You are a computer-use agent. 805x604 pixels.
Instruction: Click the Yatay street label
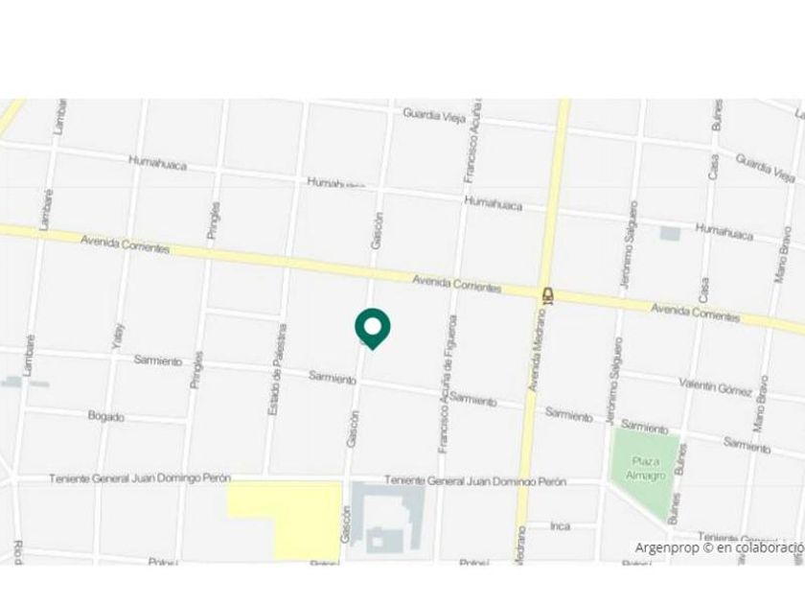(118, 337)
